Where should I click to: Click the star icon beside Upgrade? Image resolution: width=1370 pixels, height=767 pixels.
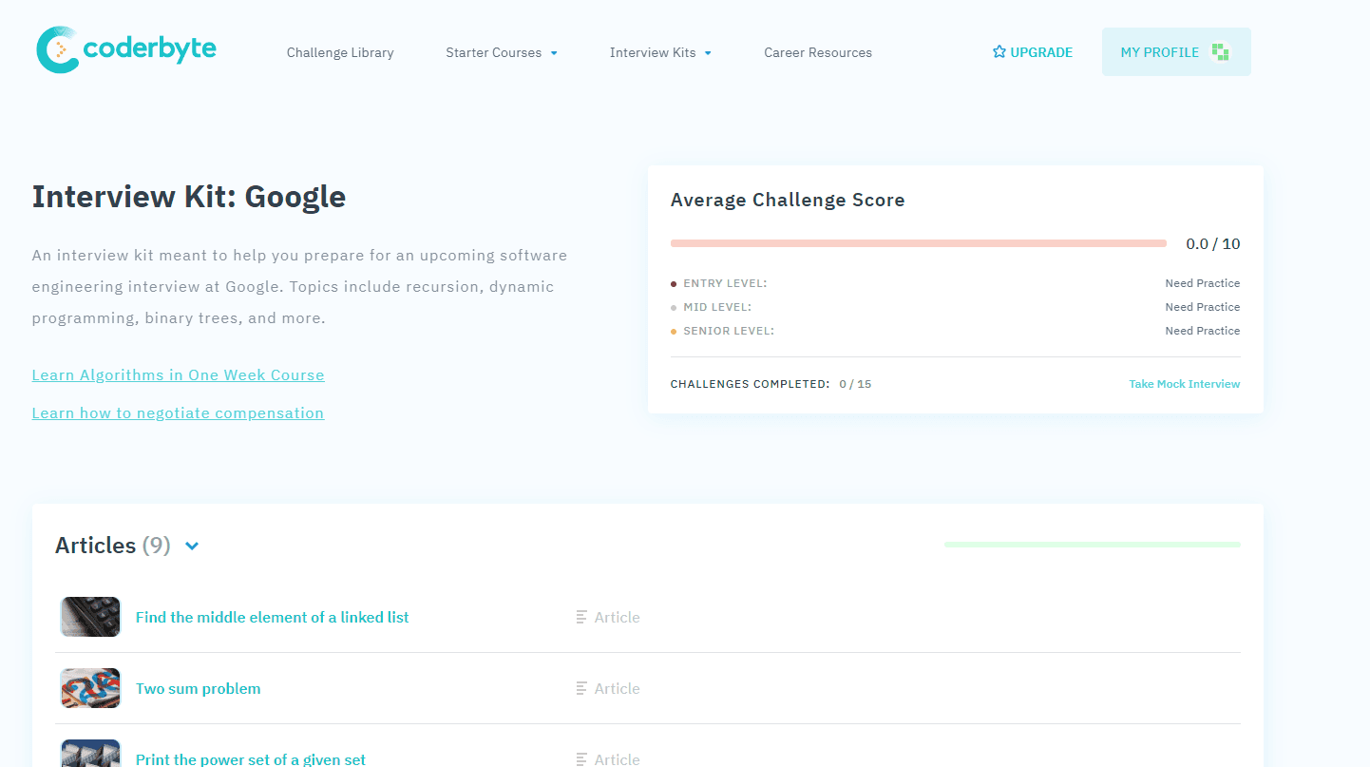tap(999, 52)
